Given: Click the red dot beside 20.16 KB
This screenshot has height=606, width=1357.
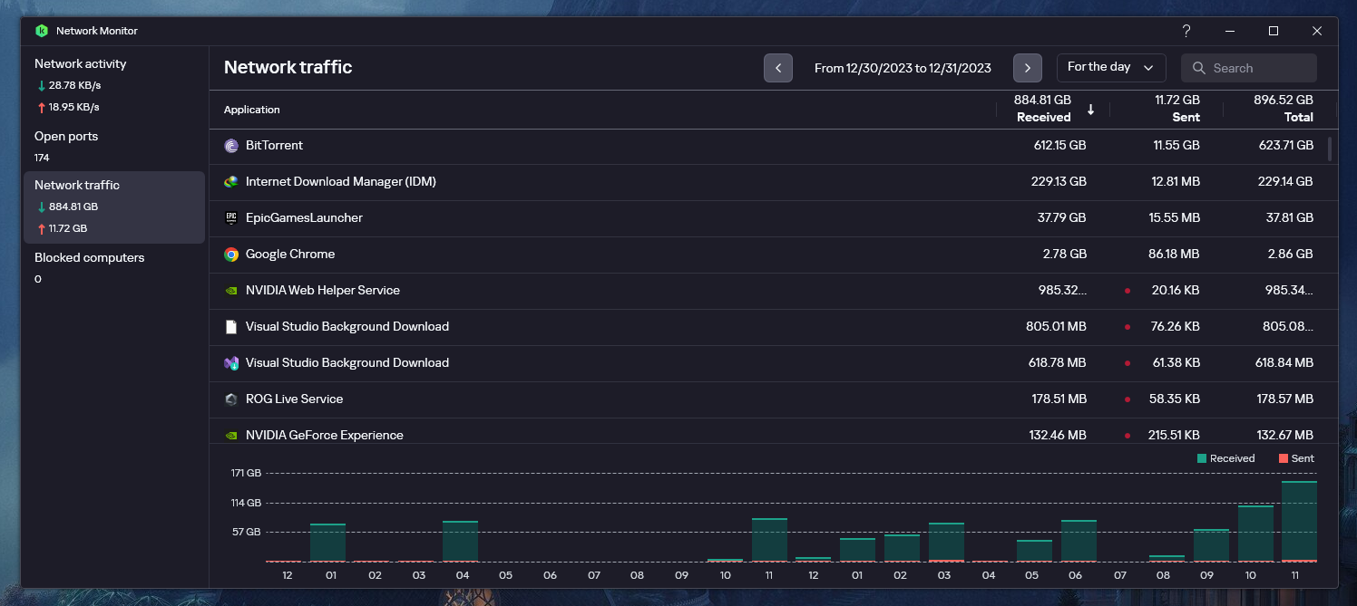Looking at the screenshot, I should (x=1128, y=291).
